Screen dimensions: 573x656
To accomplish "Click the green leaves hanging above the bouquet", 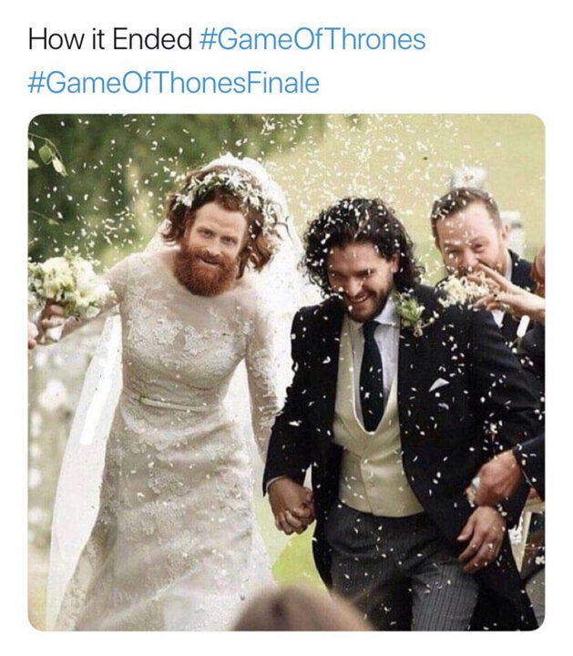I will click(47, 156).
